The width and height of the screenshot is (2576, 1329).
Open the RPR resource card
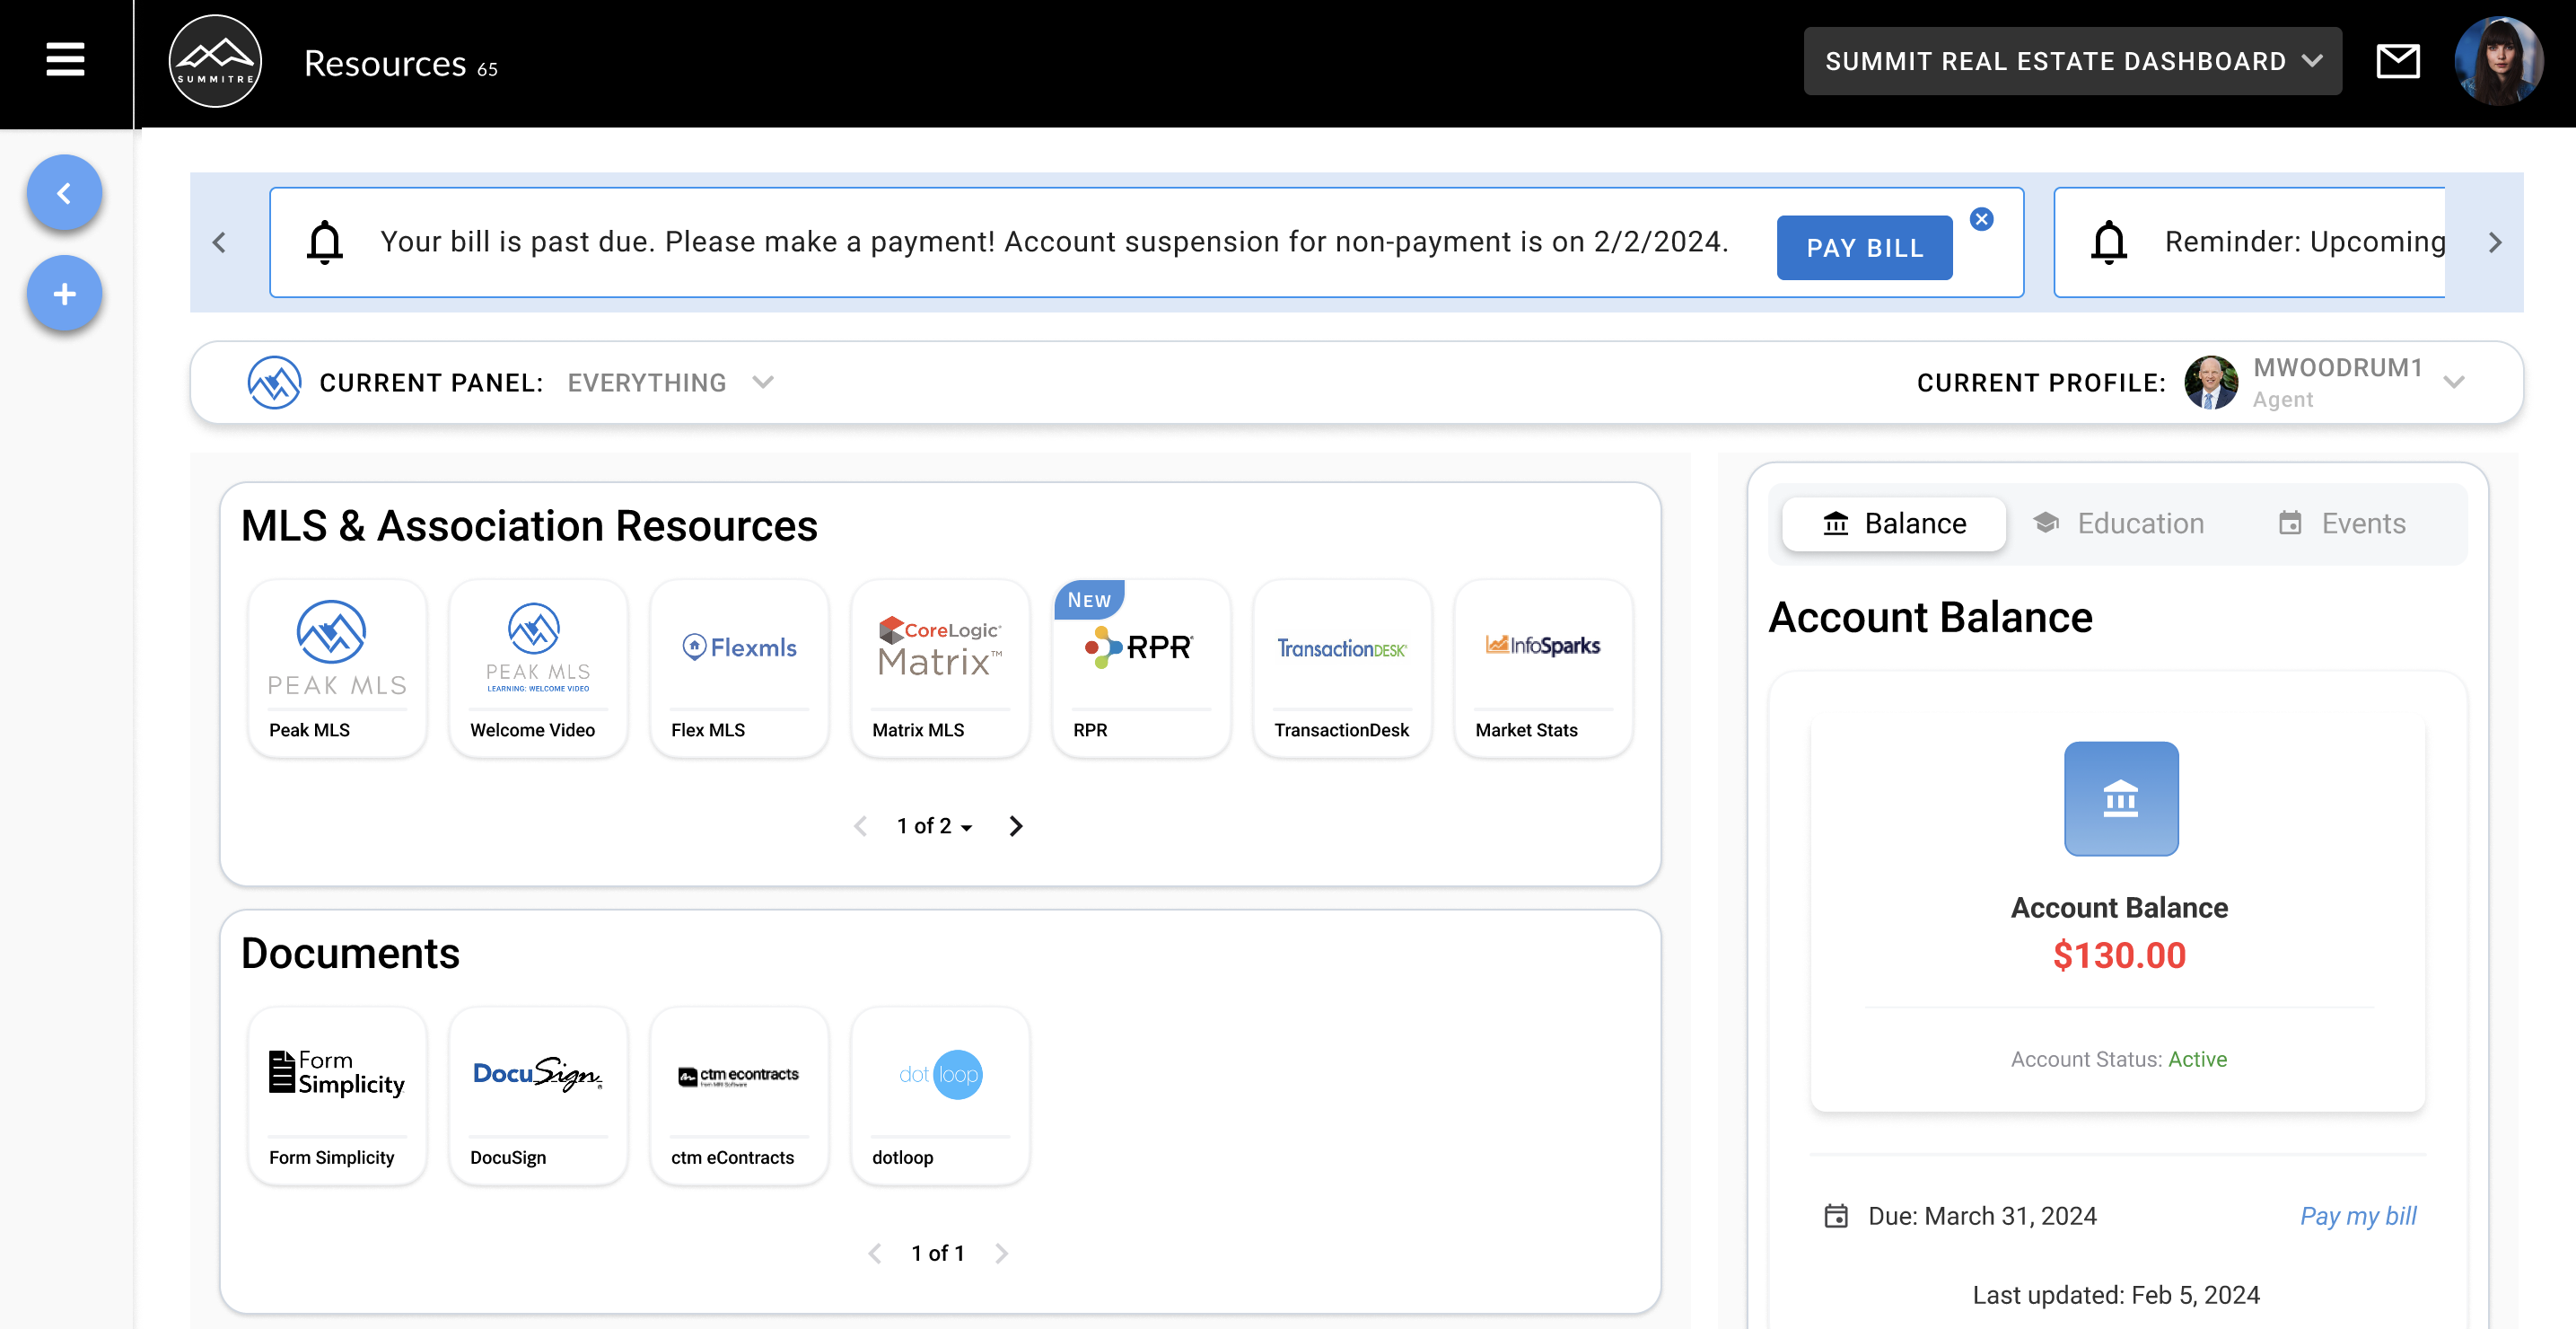click(1141, 667)
